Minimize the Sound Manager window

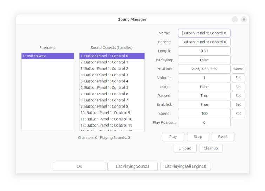click(235, 20)
